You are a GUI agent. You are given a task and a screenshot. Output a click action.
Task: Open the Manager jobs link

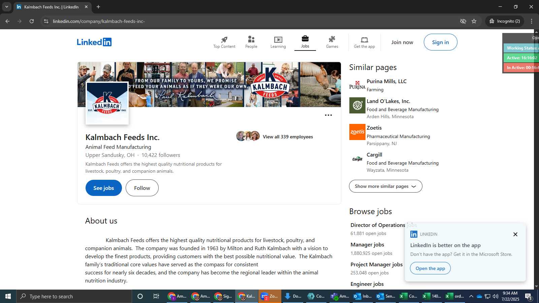point(367,245)
